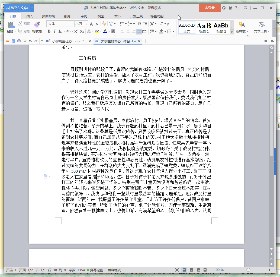Select the Format Painter brush
This screenshot has height=277, width=280.
[x=37, y=24]
